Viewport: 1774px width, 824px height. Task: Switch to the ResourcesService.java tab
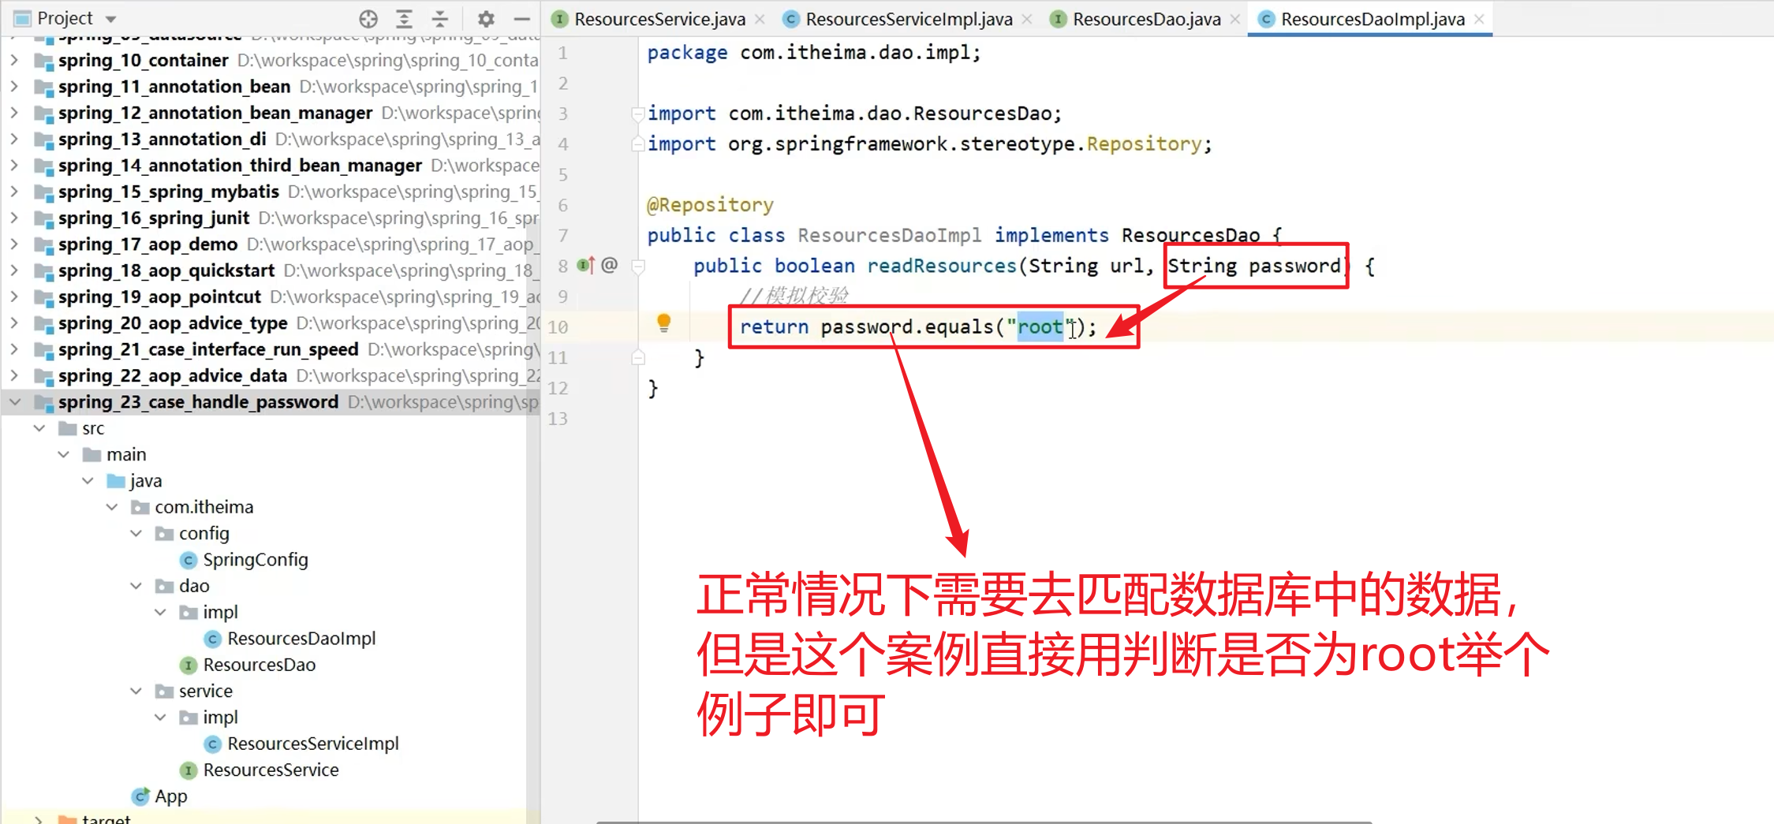659,19
